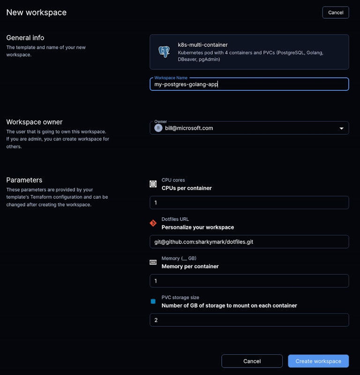360x375 pixels.
Task: Click the Memory RAM module icon
Action: click(x=153, y=262)
